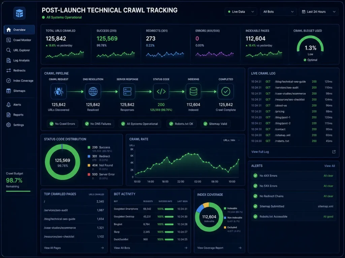Click the Sitemap Valid status chip
The height and width of the screenshot is (258, 345).
click(x=215, y=124)
